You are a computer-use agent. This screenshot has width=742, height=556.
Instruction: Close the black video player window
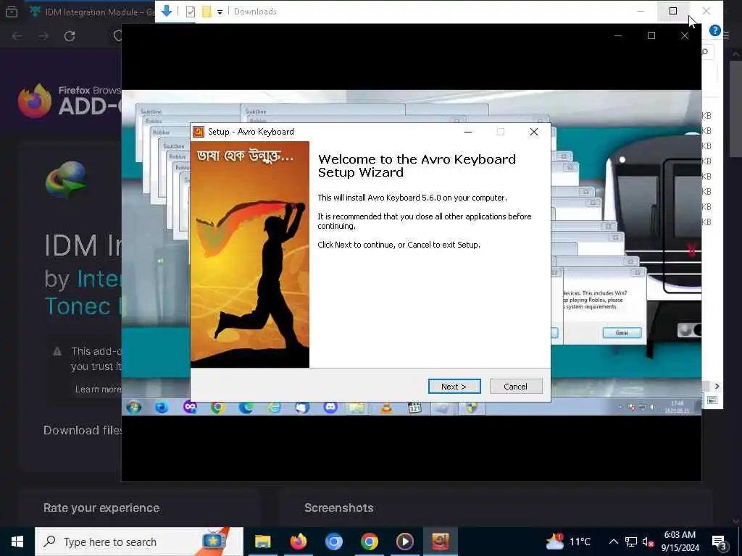coord(685,36)
